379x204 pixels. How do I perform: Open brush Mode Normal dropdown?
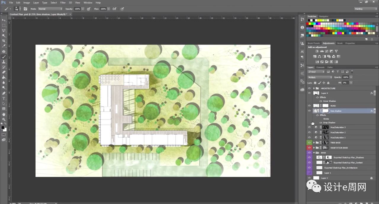point(50,9)
